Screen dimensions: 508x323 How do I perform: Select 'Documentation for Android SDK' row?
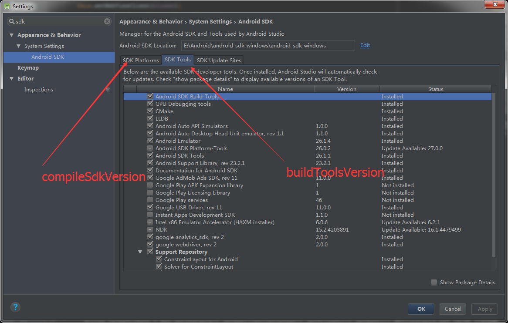coord(308,170)
